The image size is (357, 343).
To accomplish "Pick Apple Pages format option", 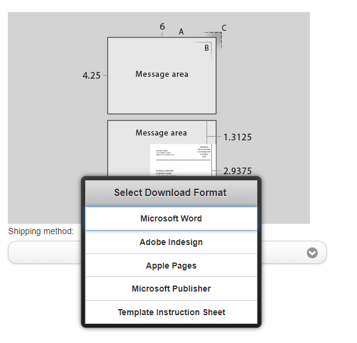I will 171,266.
